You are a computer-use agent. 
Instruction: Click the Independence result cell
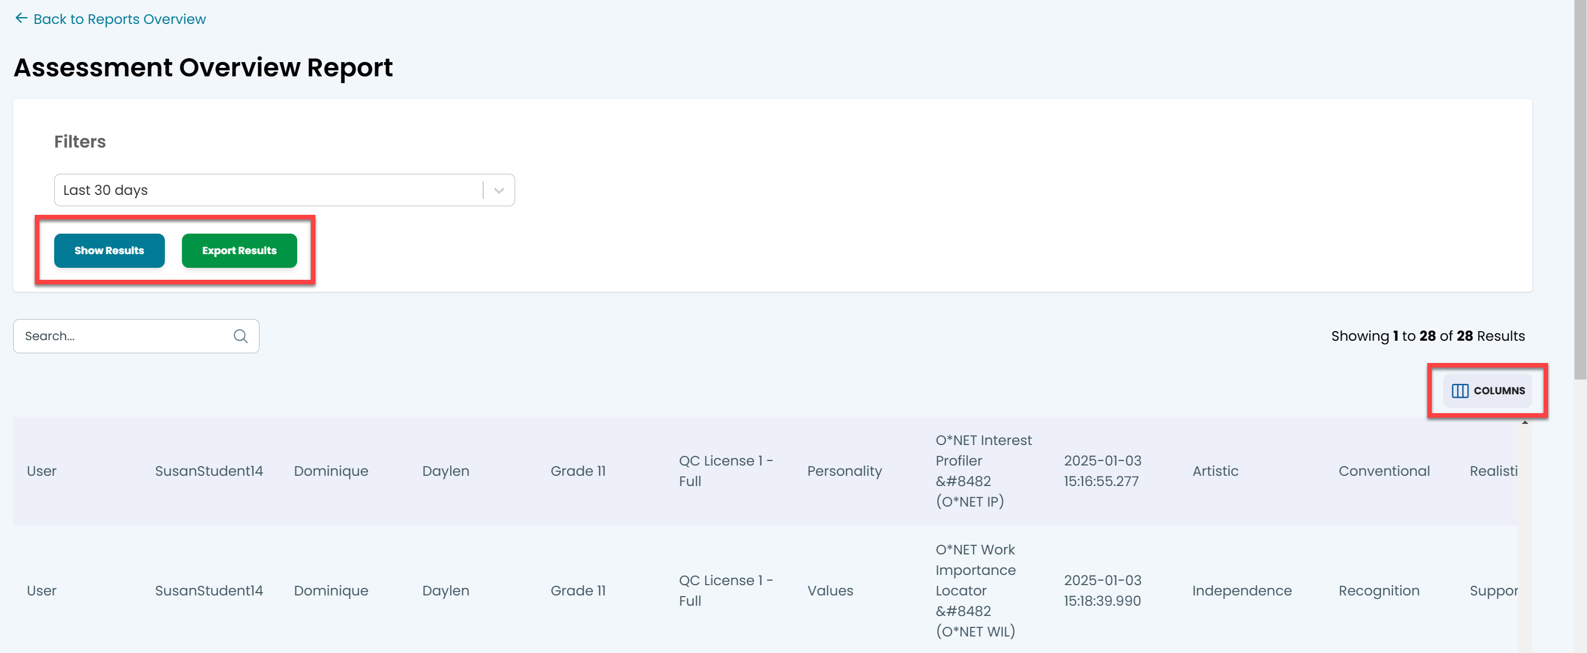click(x=1241, y=590)
